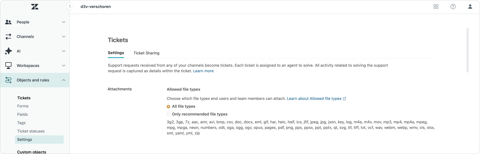
Task: Open the help question mark icon
Action: tap(453, 7)
